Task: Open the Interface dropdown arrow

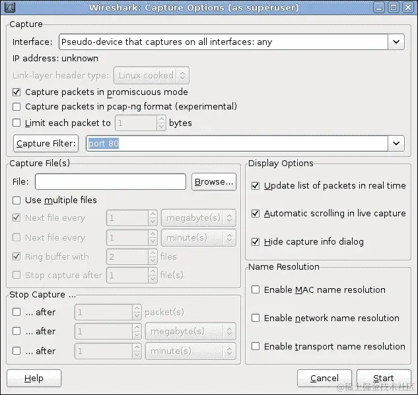Action: point(396,42)
